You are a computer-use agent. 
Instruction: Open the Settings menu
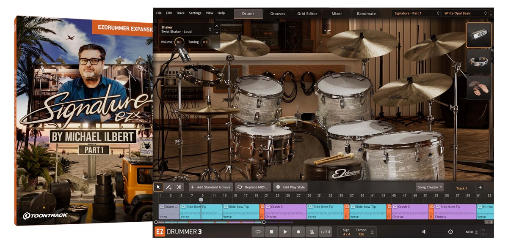tap(195, 13)
